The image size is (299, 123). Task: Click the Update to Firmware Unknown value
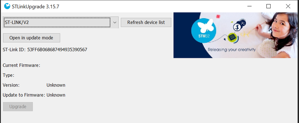coord(56,95)
